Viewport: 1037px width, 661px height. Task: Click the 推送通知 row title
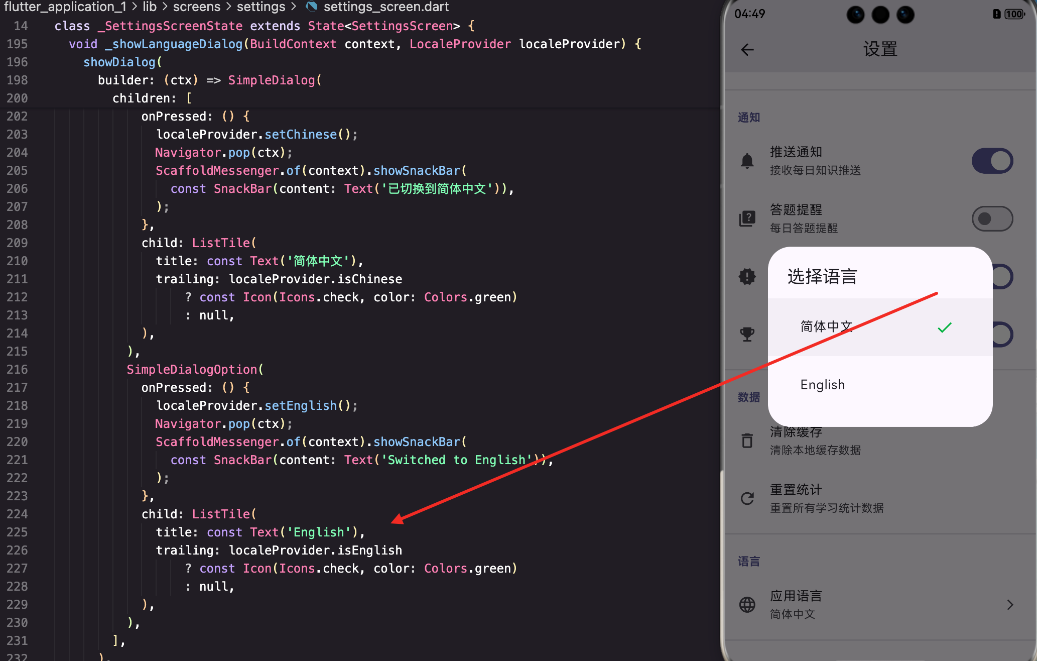(796, 152)
